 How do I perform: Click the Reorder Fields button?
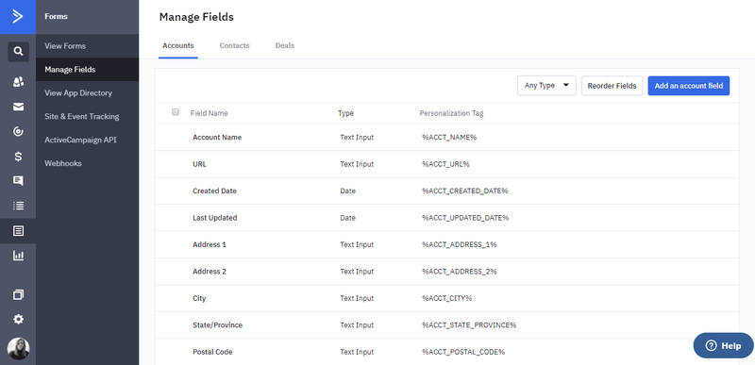click(612, 86)
